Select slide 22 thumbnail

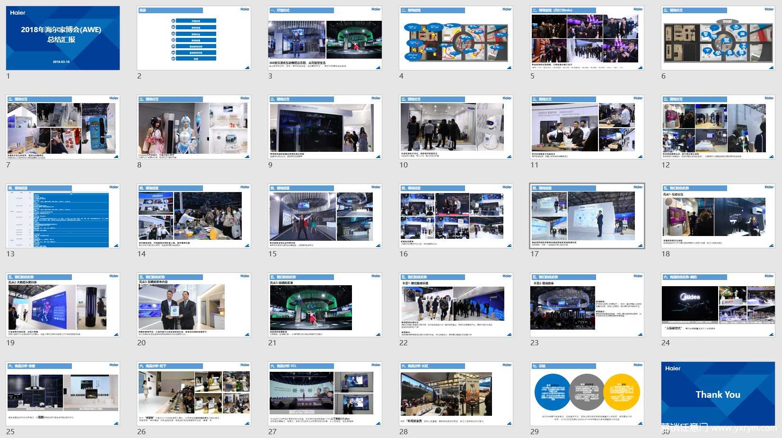(456, 305)
